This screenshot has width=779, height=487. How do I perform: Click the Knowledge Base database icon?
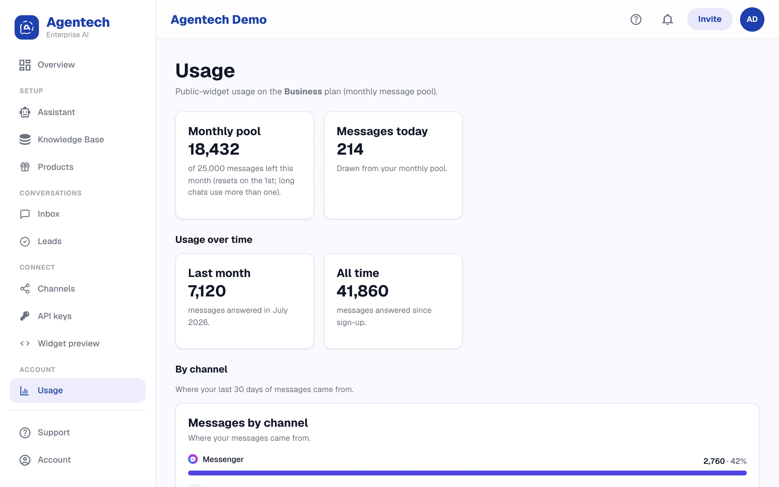25,139
